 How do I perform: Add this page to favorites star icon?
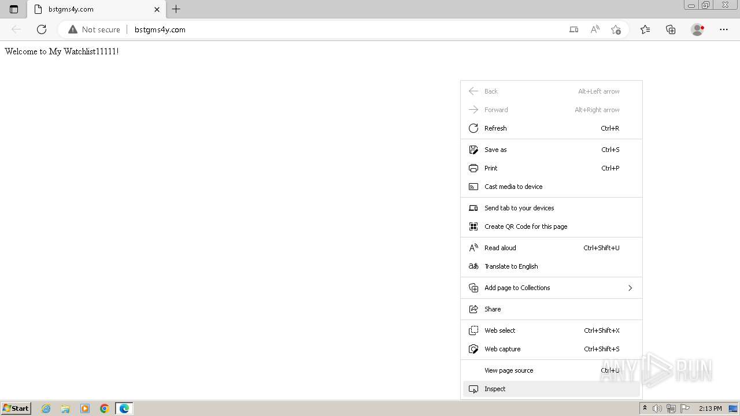click(x=616, y=29)
